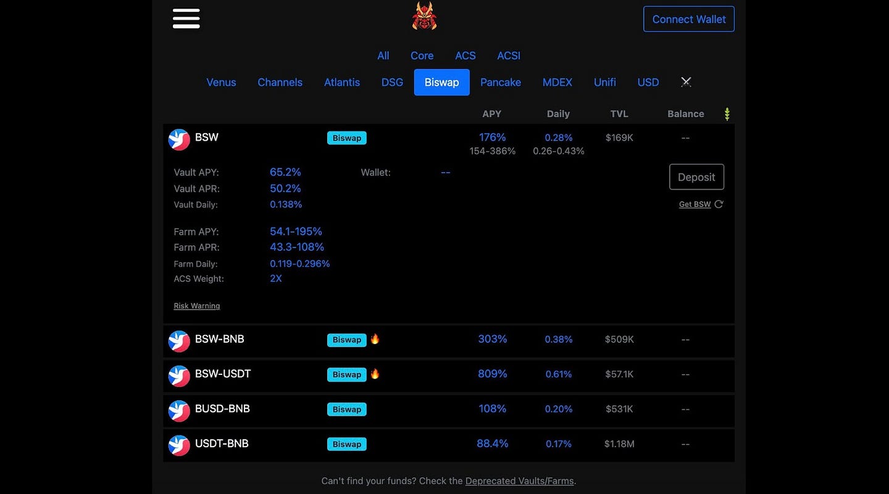889x494 pixels.
Task: Click the Biswap badge on BSW row
Action: (x=347, y=138)
